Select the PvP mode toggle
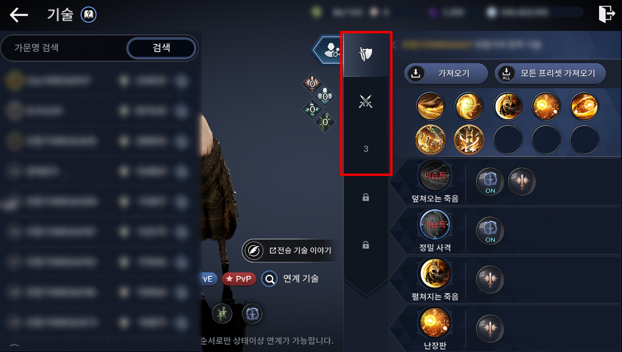The image size is (622, 352). coord(239,279)
